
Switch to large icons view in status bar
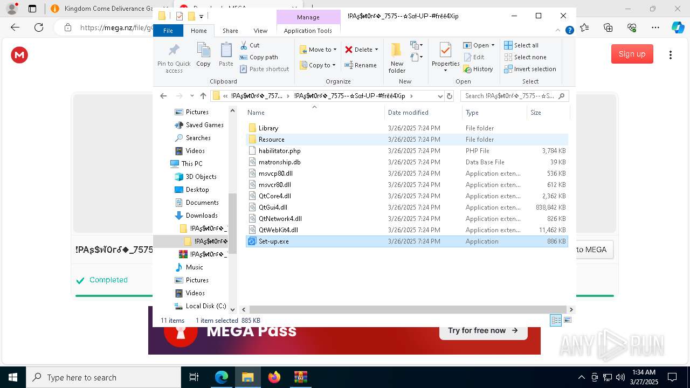coord(567,320)
